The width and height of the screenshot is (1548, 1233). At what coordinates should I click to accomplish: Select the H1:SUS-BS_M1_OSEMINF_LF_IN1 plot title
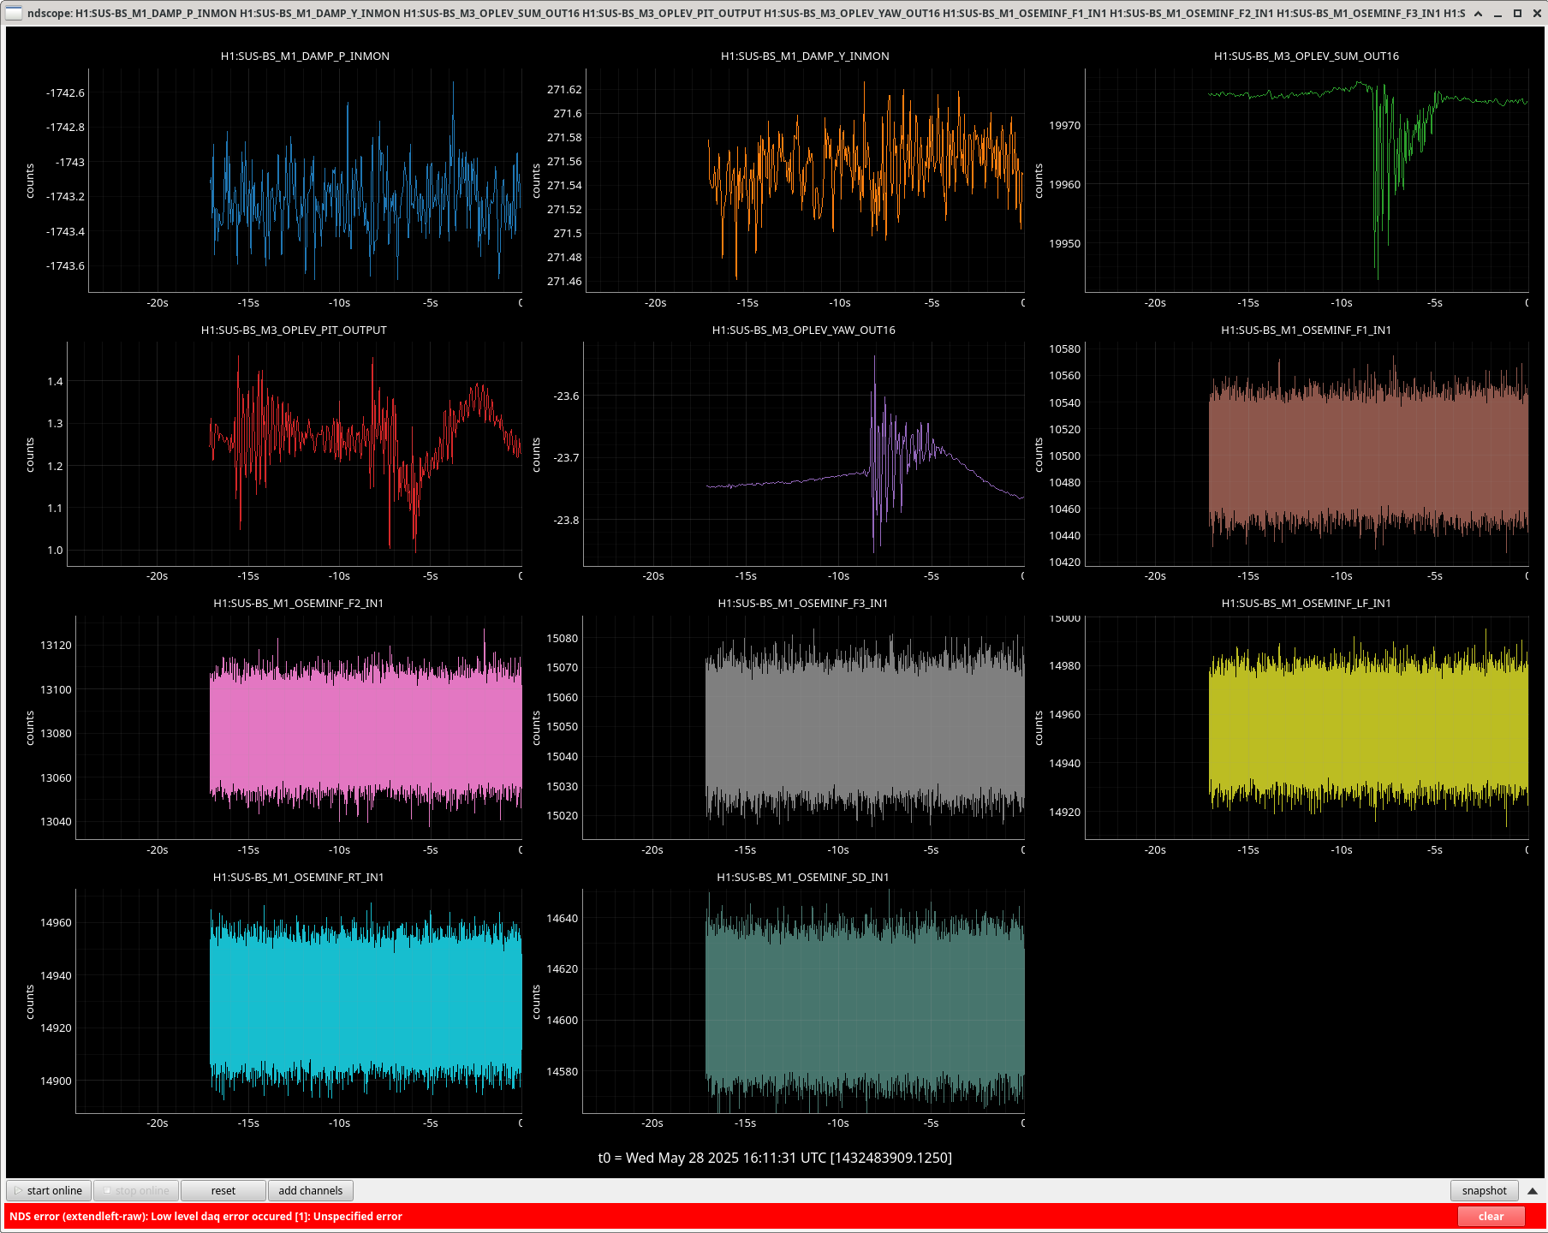click(x=1307, y=603)
